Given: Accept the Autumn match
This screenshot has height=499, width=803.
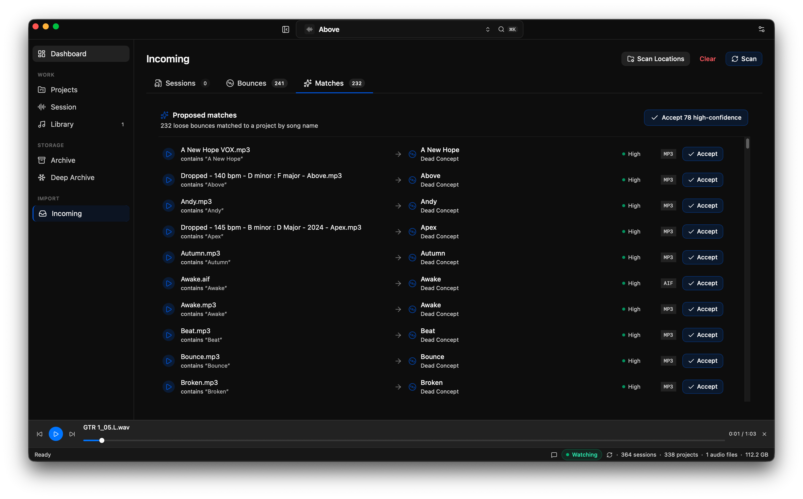Looking at the screenshot, I should pyautogui.click(x=702, y=257).
